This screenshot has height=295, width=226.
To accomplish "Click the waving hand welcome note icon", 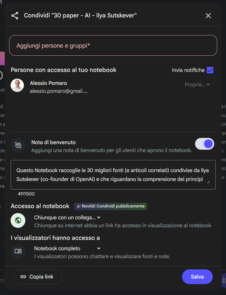I will point(18,145).
